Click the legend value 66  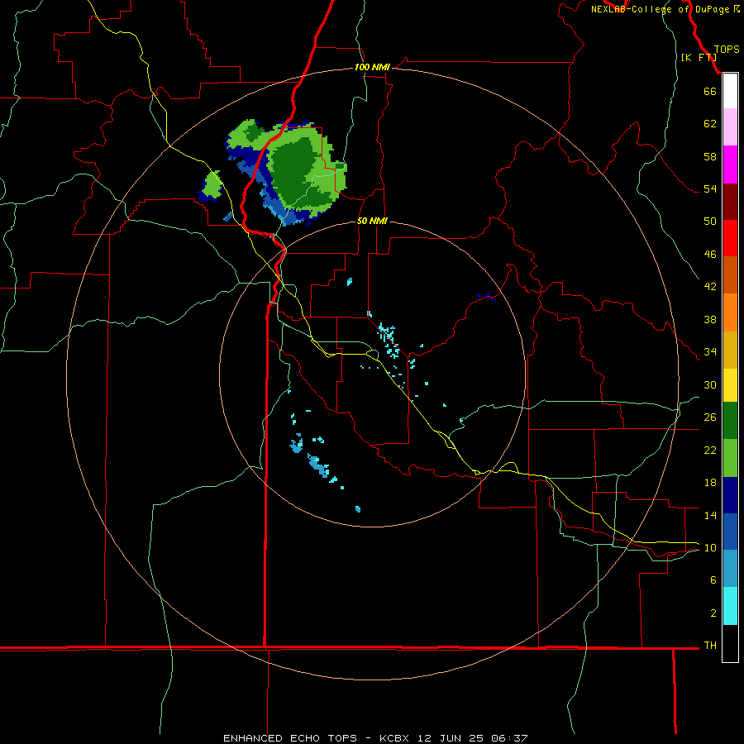pos(710,91)
